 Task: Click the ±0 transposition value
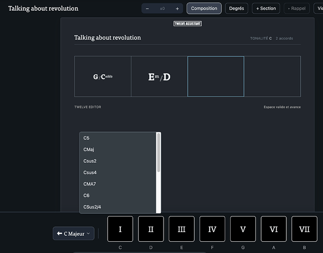click(163, 9)
